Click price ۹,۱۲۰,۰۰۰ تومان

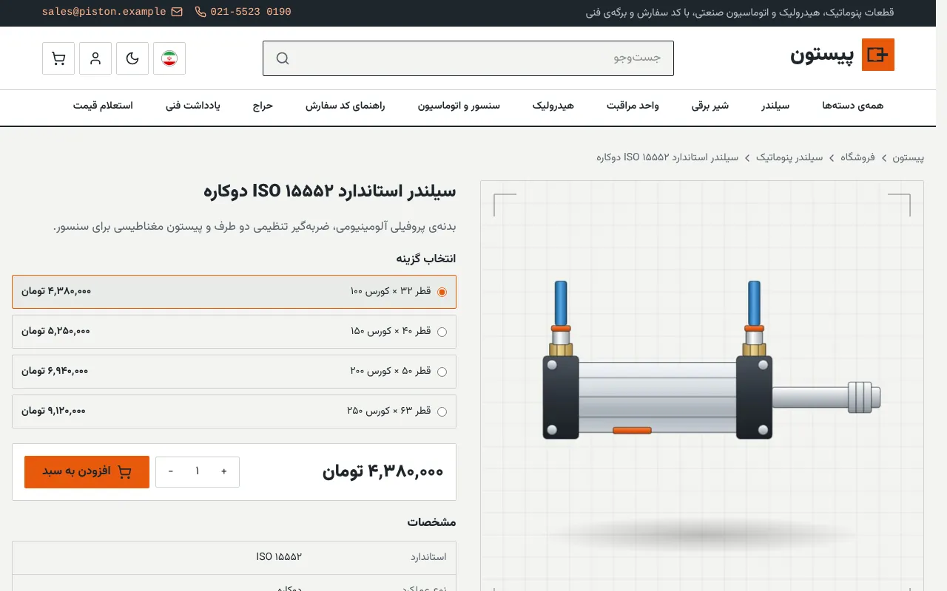(53, 411)
